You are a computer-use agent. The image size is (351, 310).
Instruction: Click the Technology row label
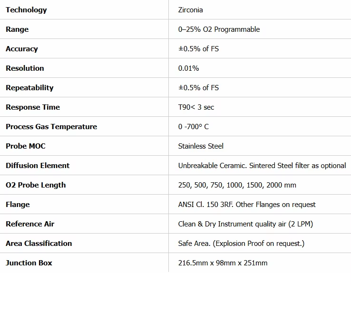pos(26,10)
